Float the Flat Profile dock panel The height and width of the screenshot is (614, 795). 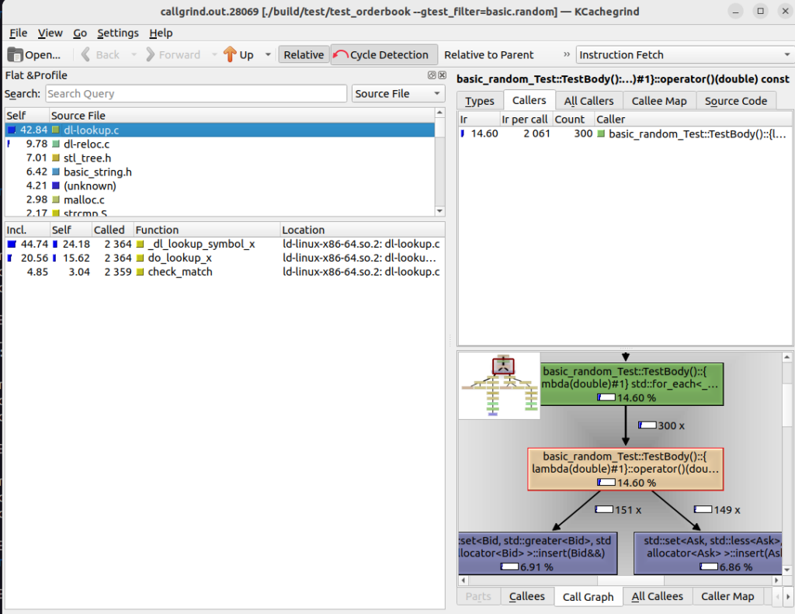click(x=432, y=75)
